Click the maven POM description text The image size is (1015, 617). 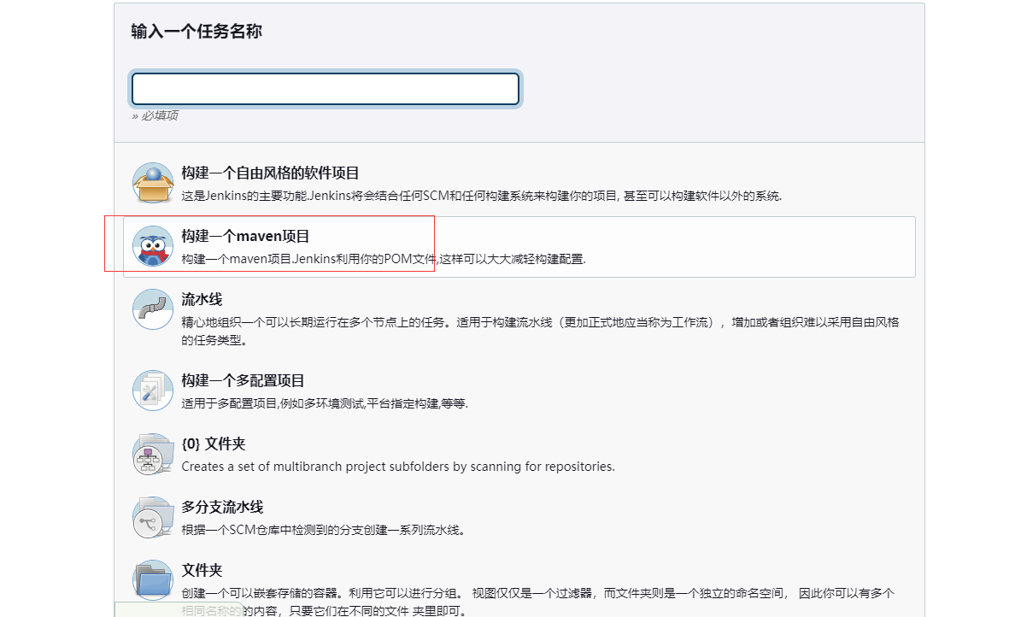384,259
